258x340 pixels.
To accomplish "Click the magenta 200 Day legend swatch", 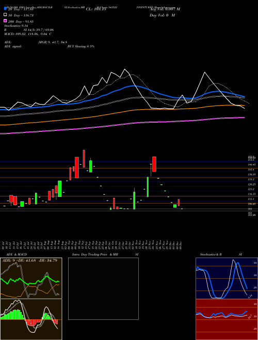I will point(5,21).
